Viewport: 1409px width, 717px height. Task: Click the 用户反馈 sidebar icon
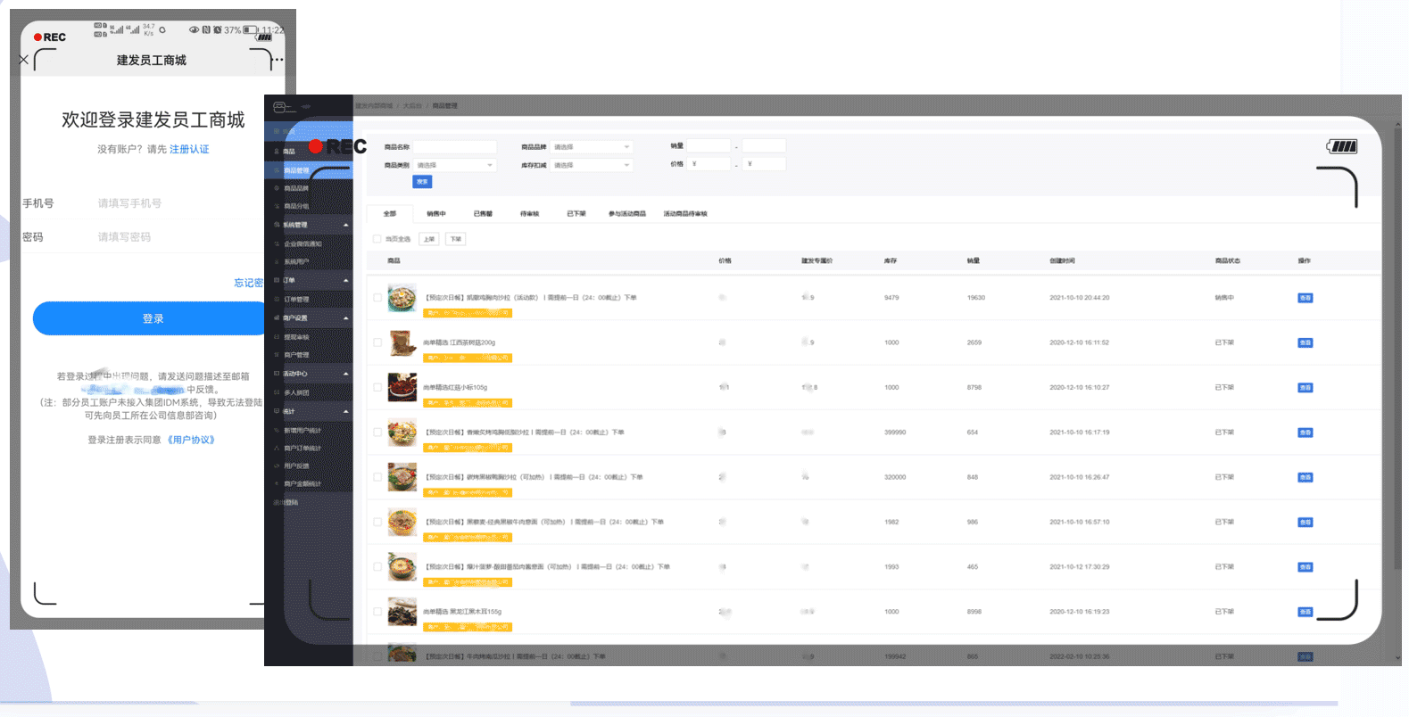coord(277,466)
